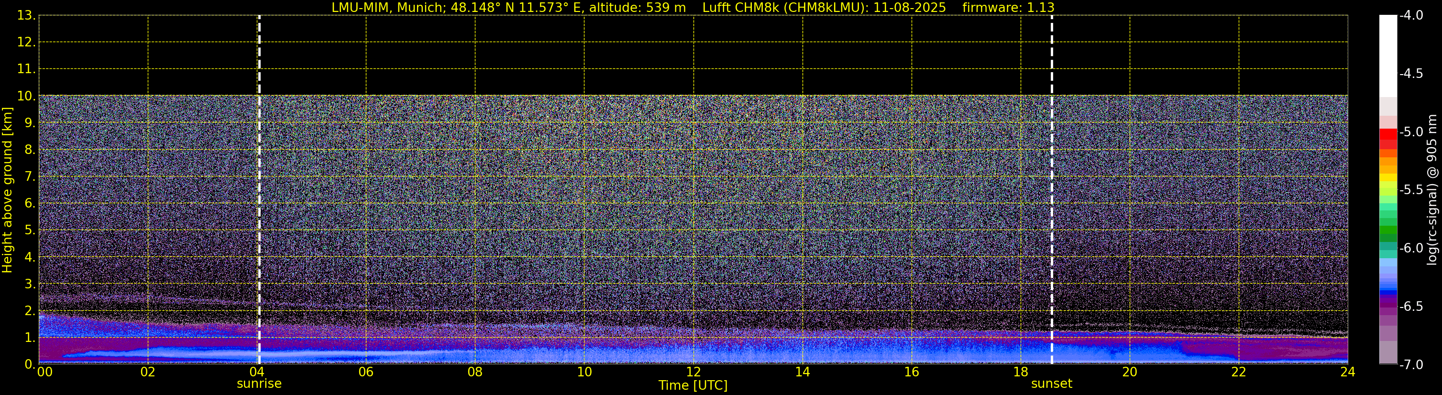The image size is (1442, 395).
Task: Click the '16' time tick label
Action: tap(912, 372)
